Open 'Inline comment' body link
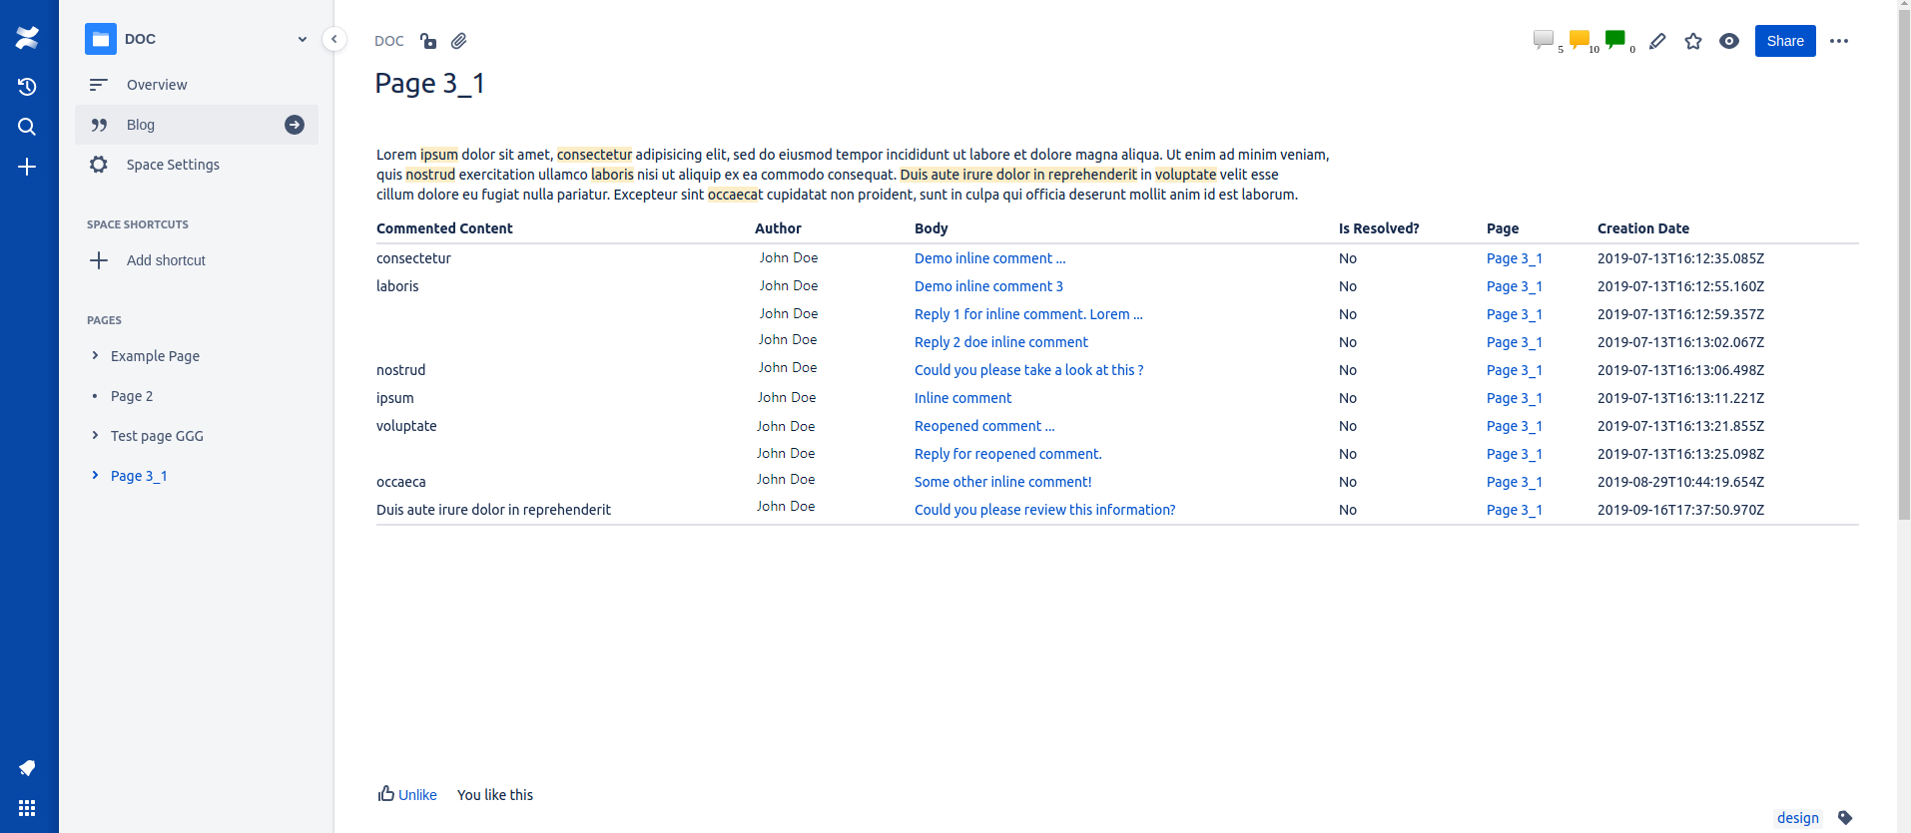Screen dimensions: 1911x833 (962, 398)
